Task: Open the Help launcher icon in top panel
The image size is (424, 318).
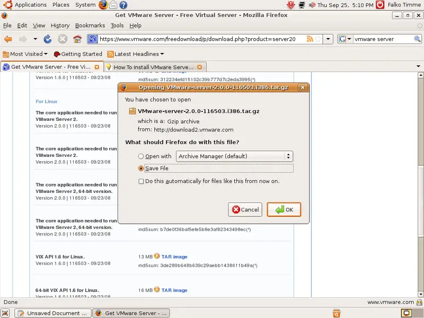Action: click(x=123, y=5)
